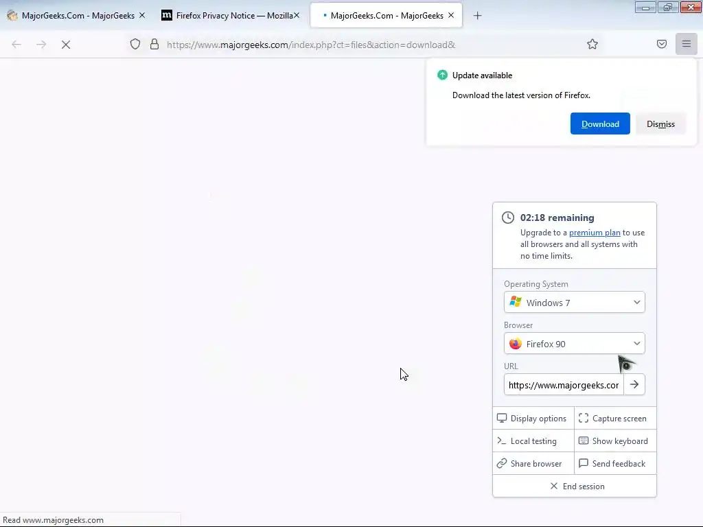Save page to Pocket icon

click(662, 44)
